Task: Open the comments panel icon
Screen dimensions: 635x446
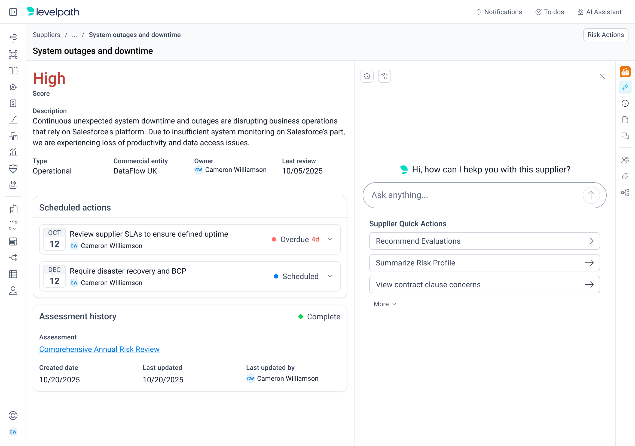Action: 625,136
